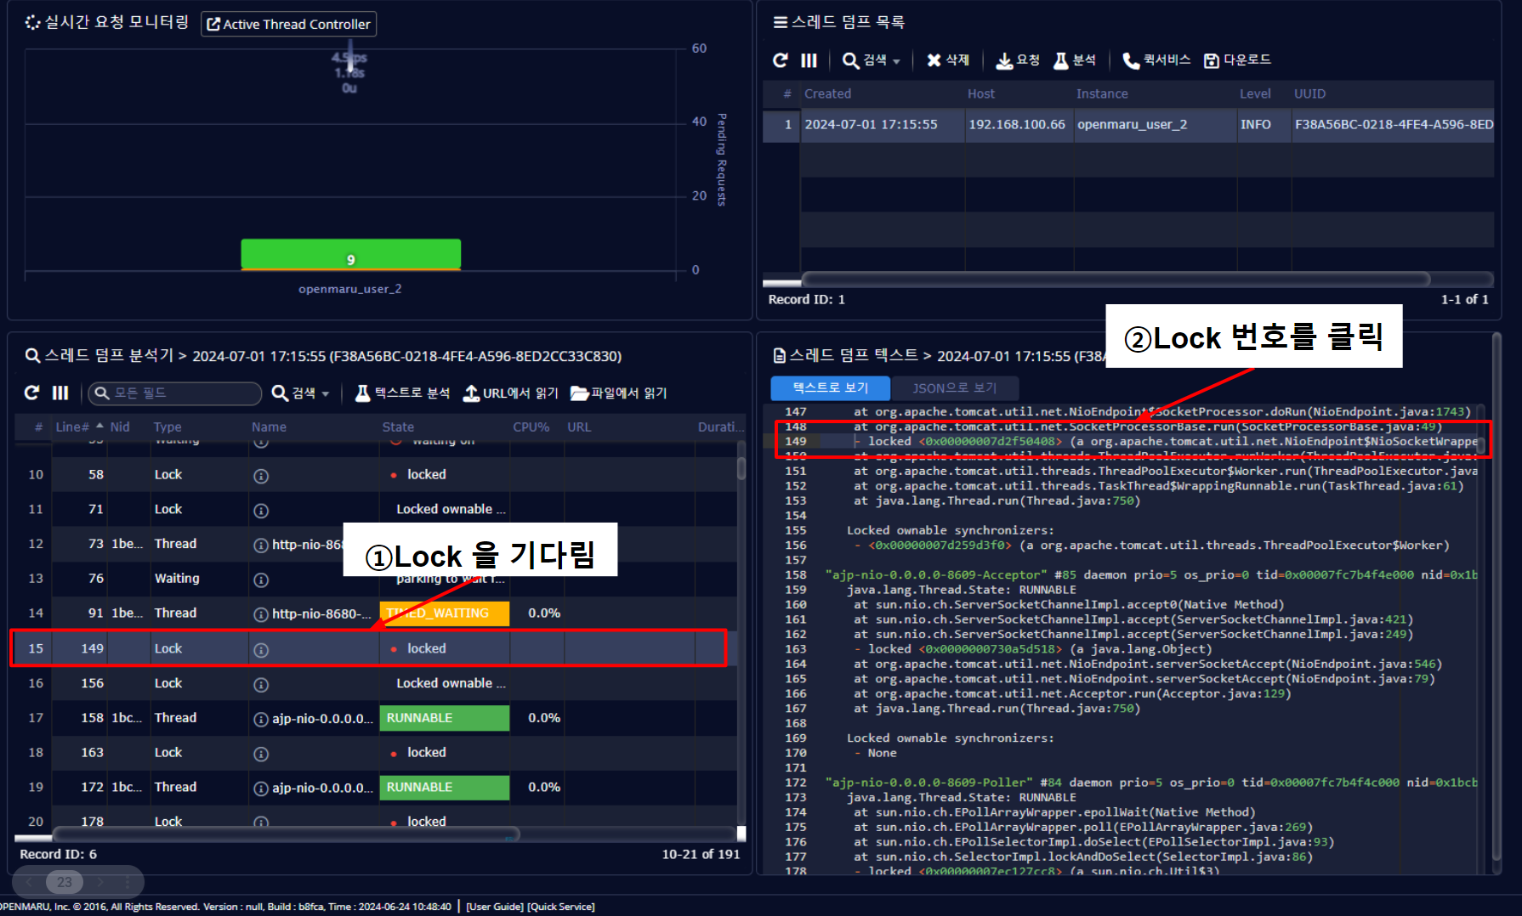This screenshot has height=916, width=1522.
Task: Click 텍스트로 분석 button
Action: (403, 393)
